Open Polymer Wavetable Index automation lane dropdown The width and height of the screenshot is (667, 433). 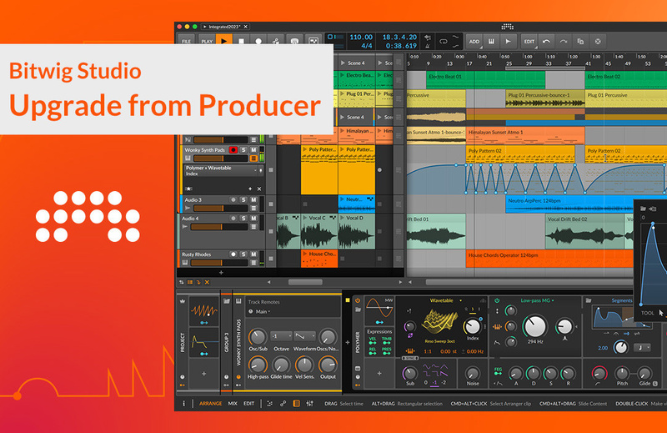(223, 171)
